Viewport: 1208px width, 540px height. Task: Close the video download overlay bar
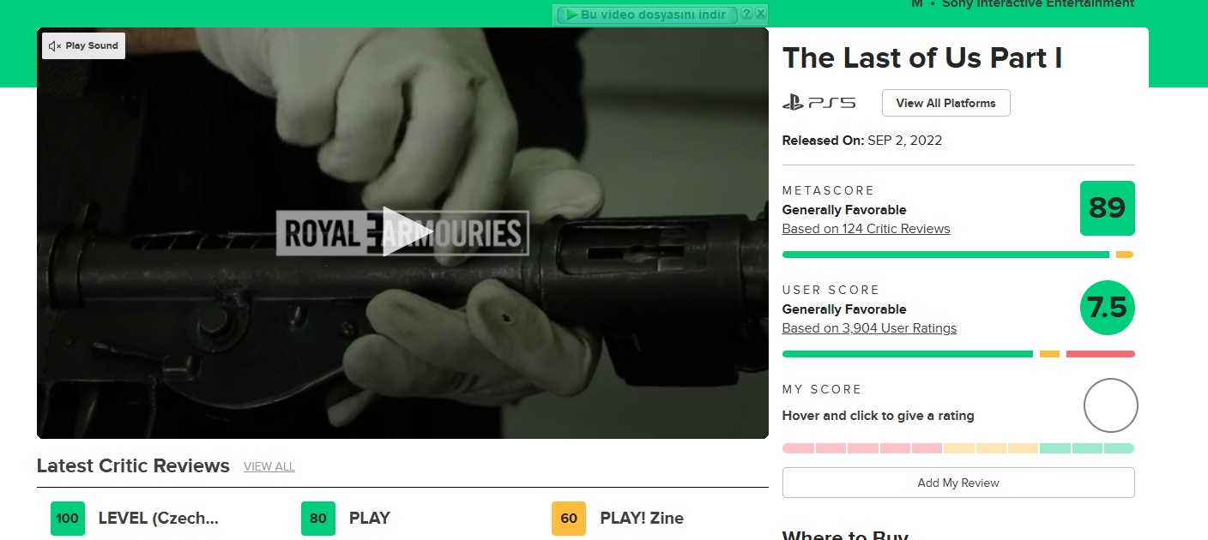click(760, 14)
